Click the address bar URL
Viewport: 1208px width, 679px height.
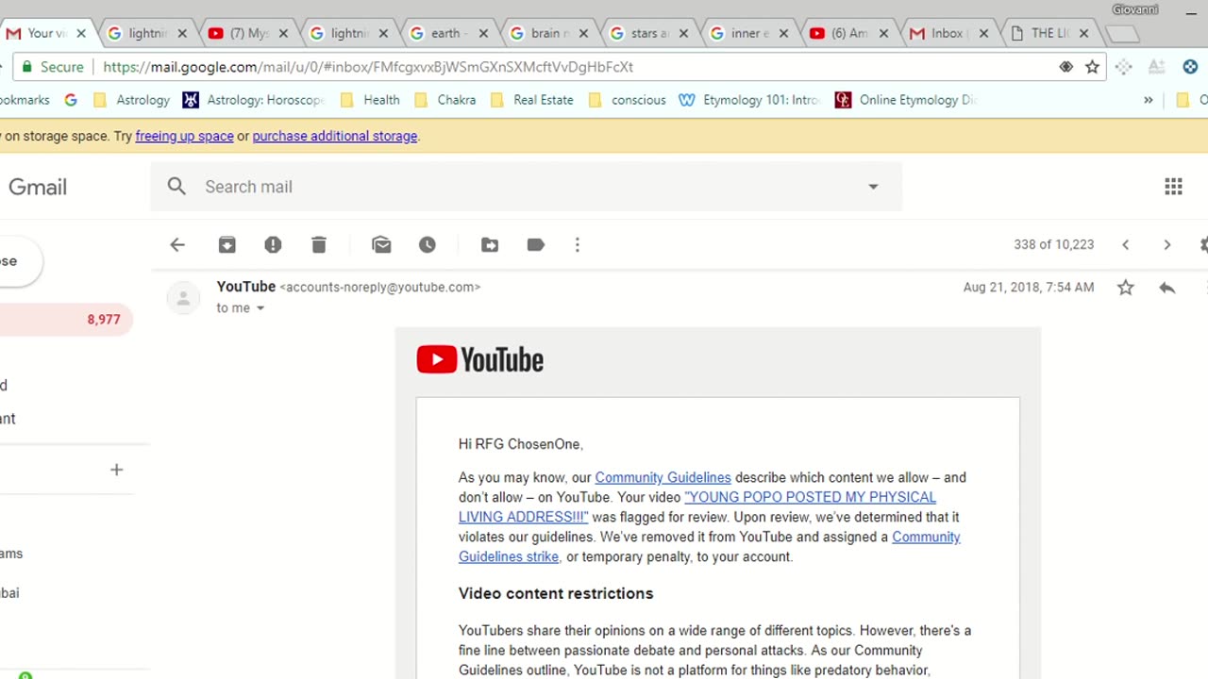pyautogui.click(x=368, y=67)
